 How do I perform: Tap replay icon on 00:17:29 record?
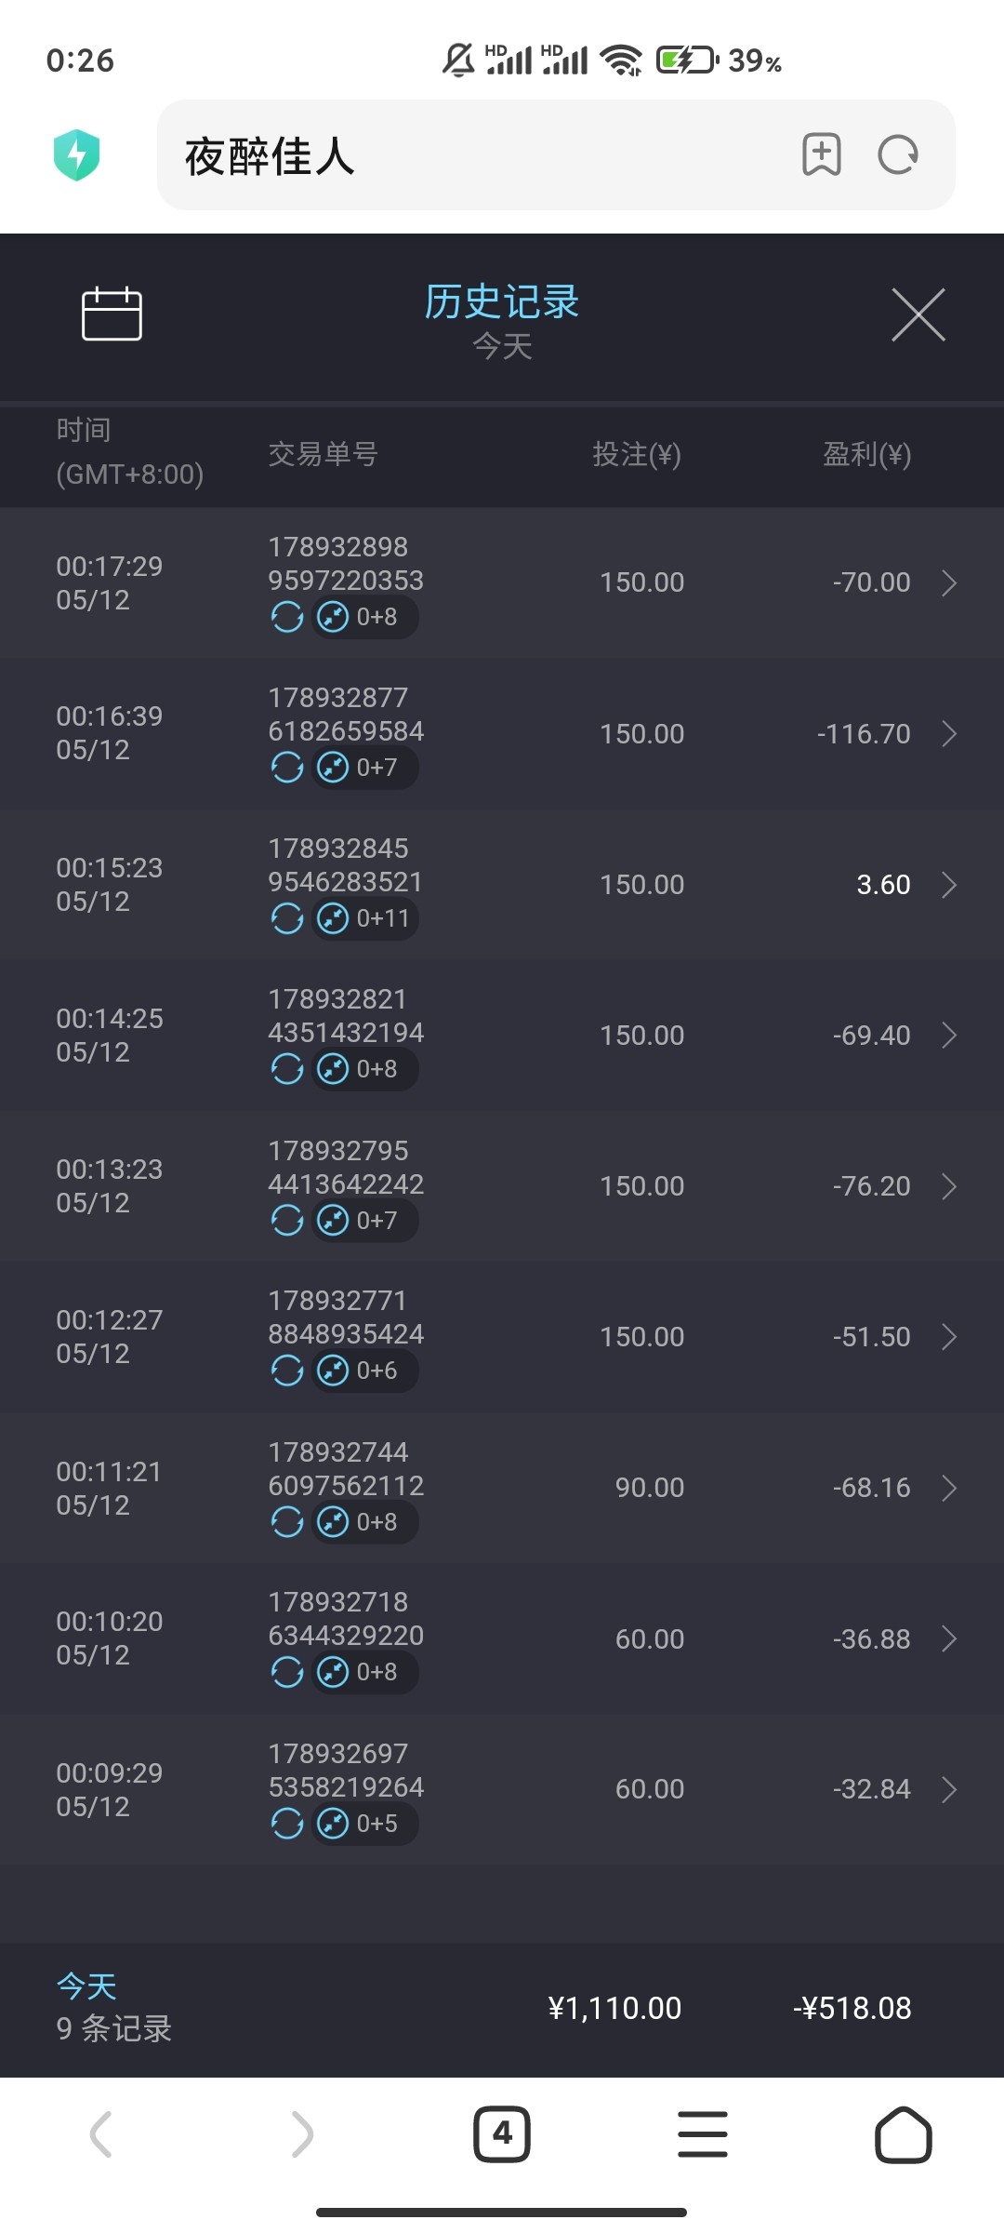pyautogui.click(x=287, y=617)
